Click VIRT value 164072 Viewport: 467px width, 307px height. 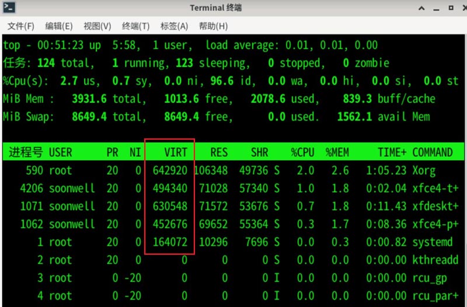coord(170,242)
